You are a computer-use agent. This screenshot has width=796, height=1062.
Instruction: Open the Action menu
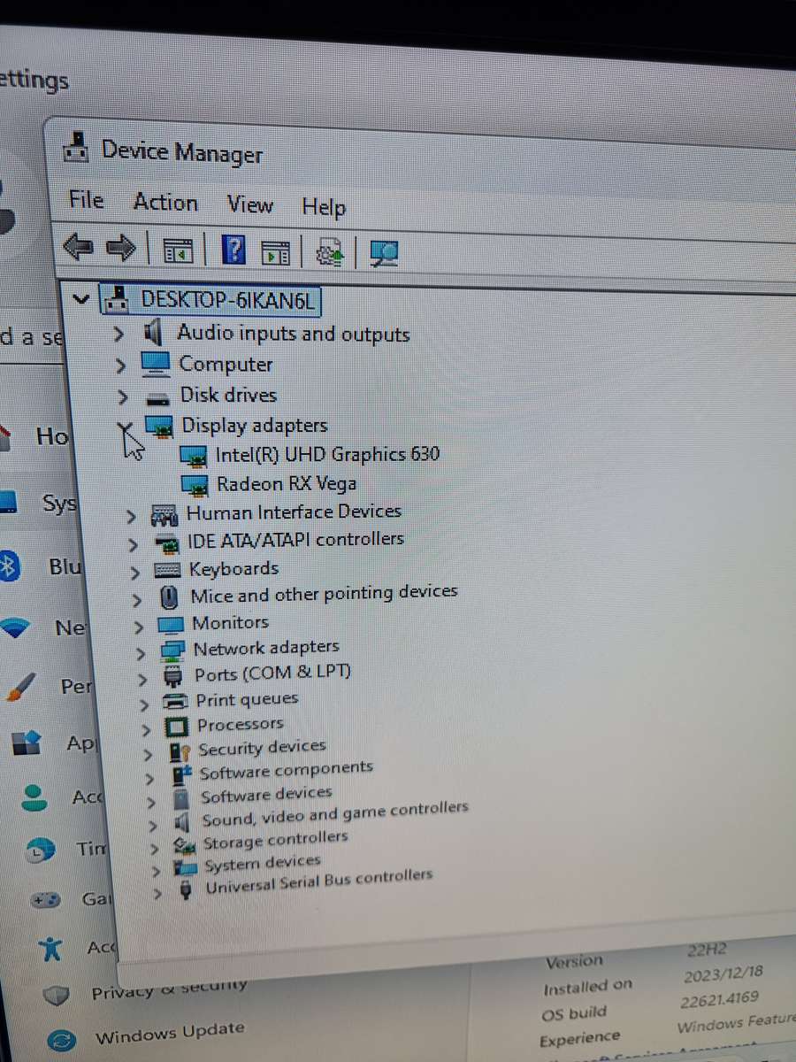click(165, 203)
